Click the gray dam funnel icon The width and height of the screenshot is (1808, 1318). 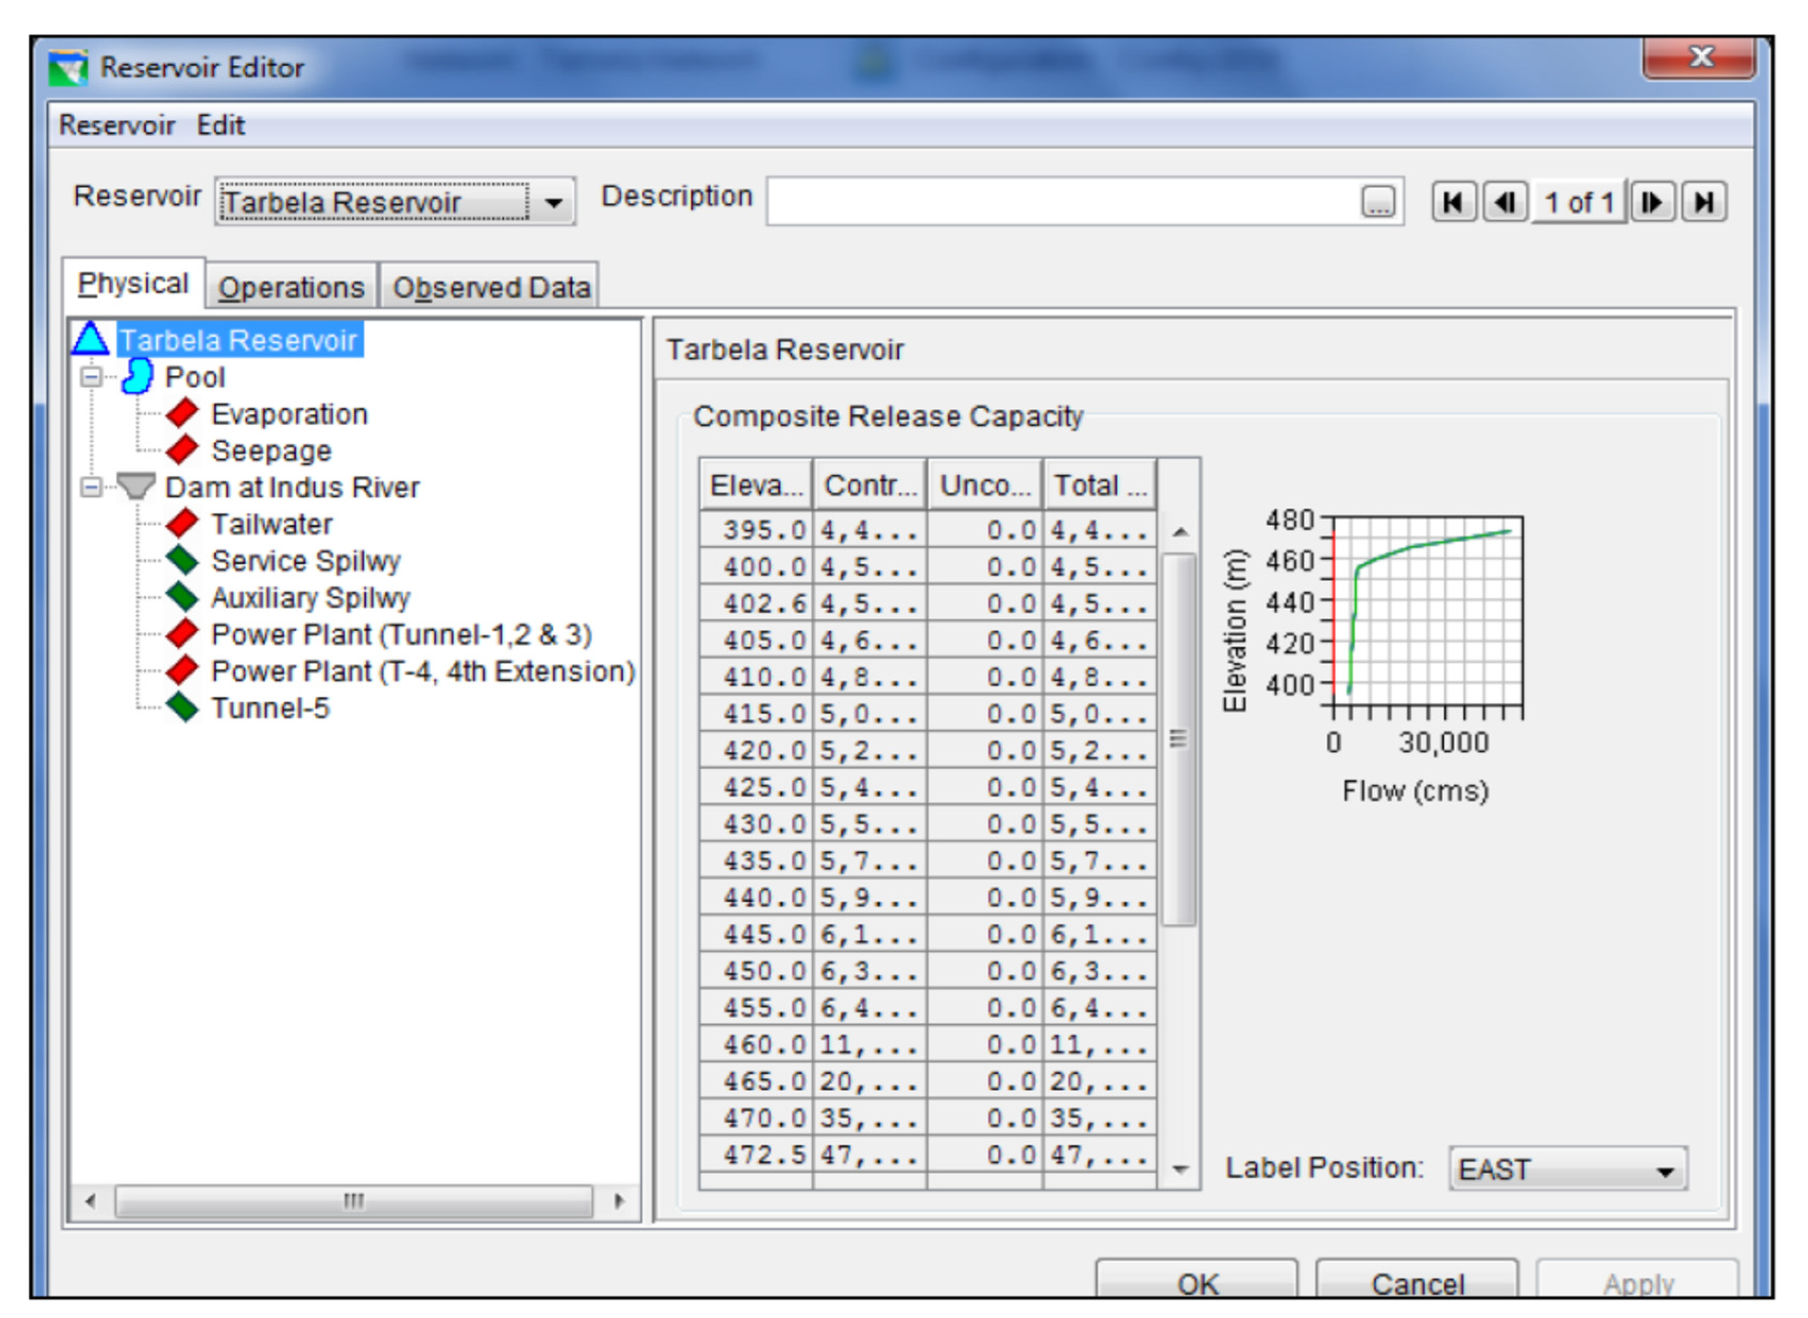(x=135, y=486)
